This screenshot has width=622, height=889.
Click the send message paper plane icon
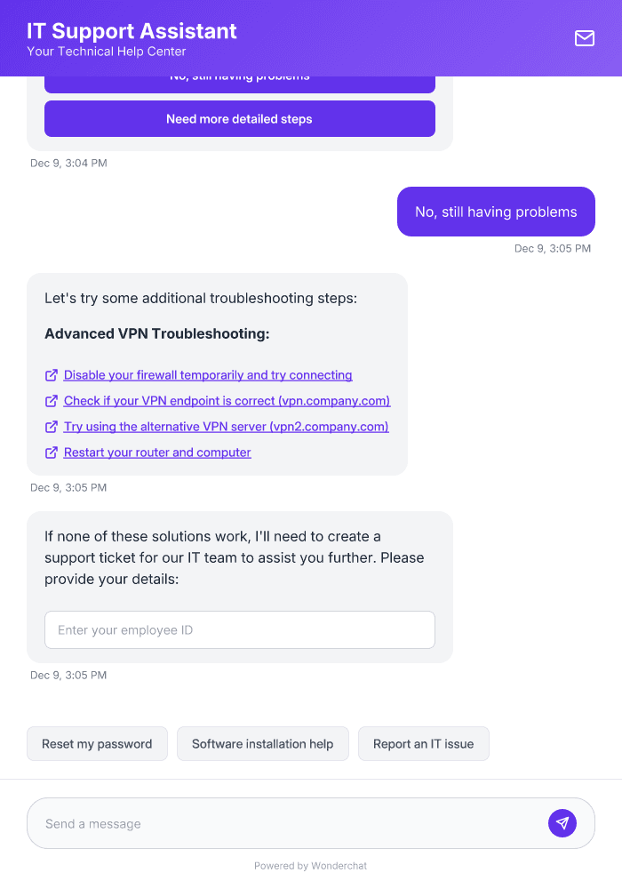coord(562,822)
